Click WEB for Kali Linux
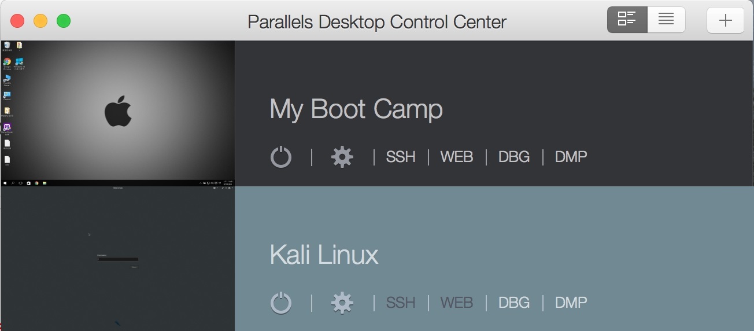Viewport: 754px width, 331px height. pos(457,303)
